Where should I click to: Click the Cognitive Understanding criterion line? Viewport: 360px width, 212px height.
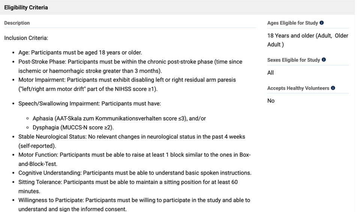[x=135, y=173]
